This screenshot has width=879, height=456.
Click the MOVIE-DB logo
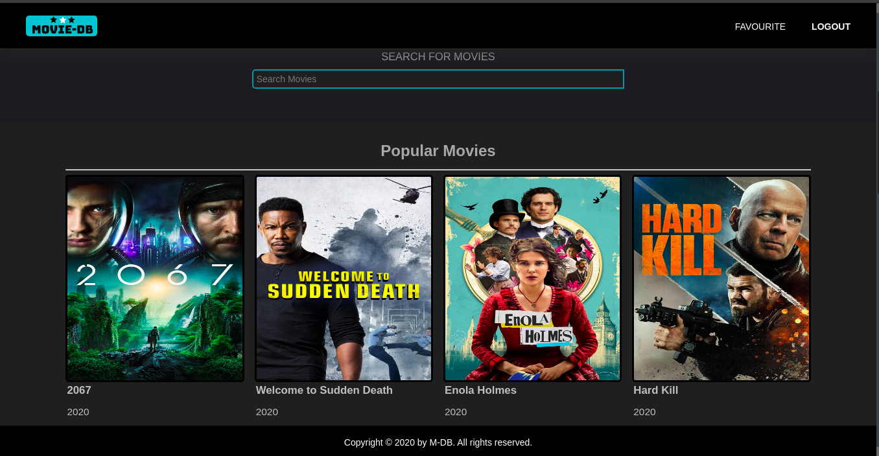62,26
